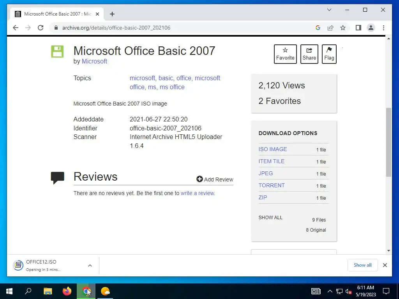The height and width of the screenshot is (299, 399).
Task: Select the Microsoft Office Basic 2007 tab
Action: point(57,14)
